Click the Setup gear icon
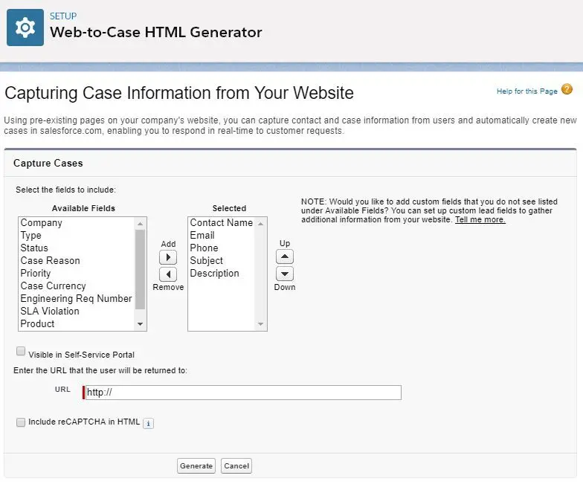Image resolution: width=583 pixels, height=487 pixels. click(25, 28)
